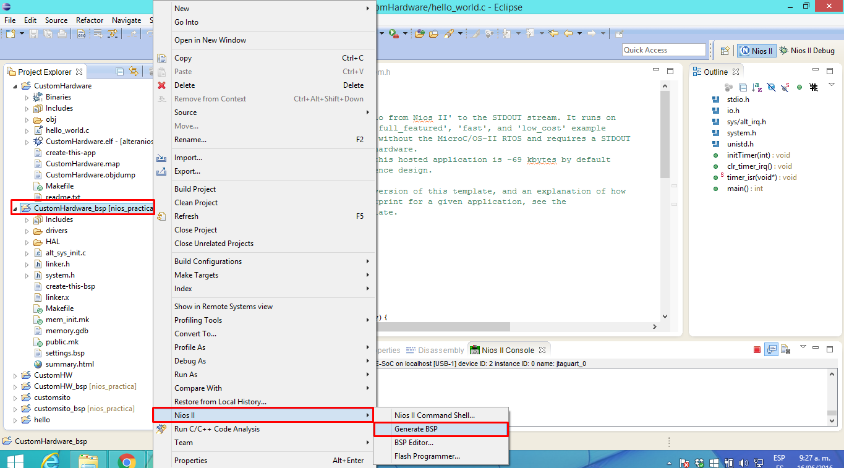Click the Save toolbar icon
844x468 pixels.
point(34,33)
